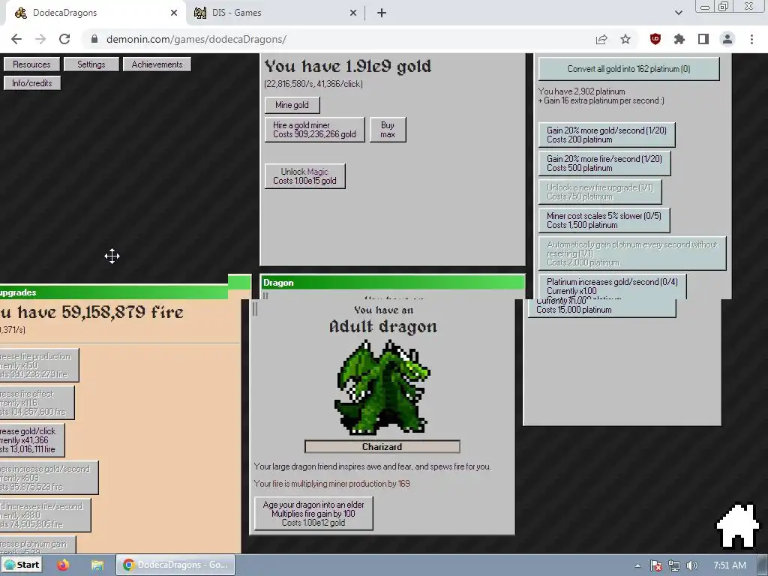
Task: Click Automatically gain platinum every second upgrade
Action: point(631,253)
